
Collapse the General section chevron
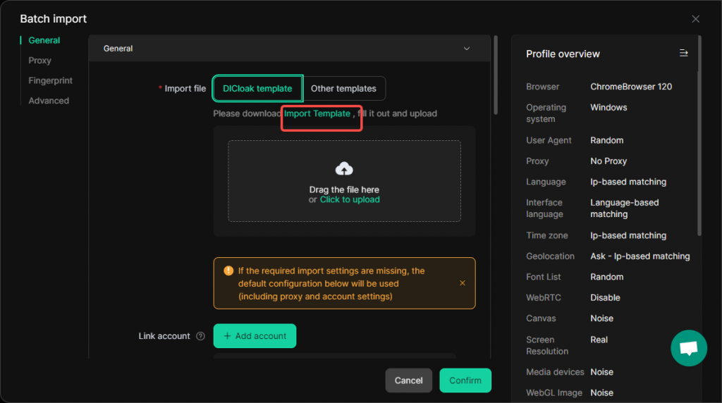[467, 49]
